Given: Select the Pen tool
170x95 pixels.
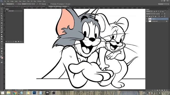Looking at the screenshot, I should (2, 42).
